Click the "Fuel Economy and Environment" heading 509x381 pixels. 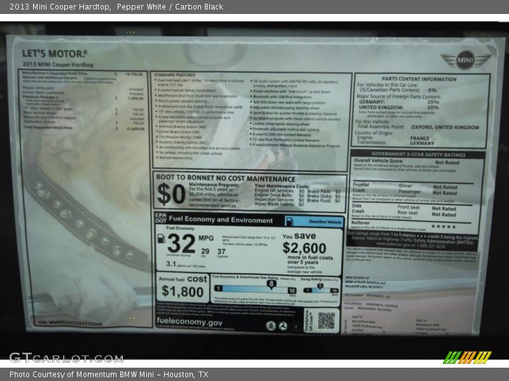pos(221,220)
